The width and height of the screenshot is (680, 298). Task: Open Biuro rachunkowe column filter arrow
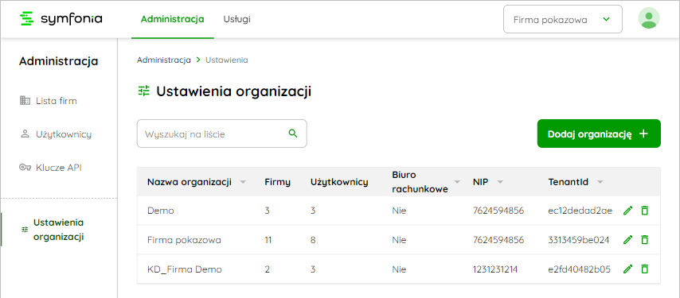click(457, 182)
